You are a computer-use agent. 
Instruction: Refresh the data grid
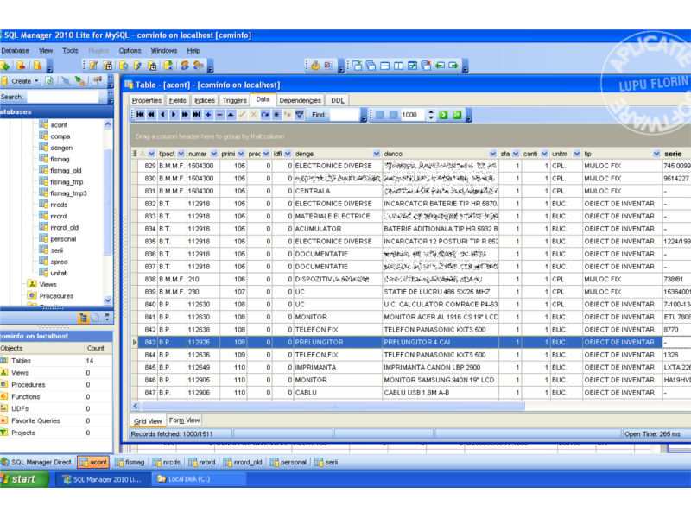tap(265, 115)
